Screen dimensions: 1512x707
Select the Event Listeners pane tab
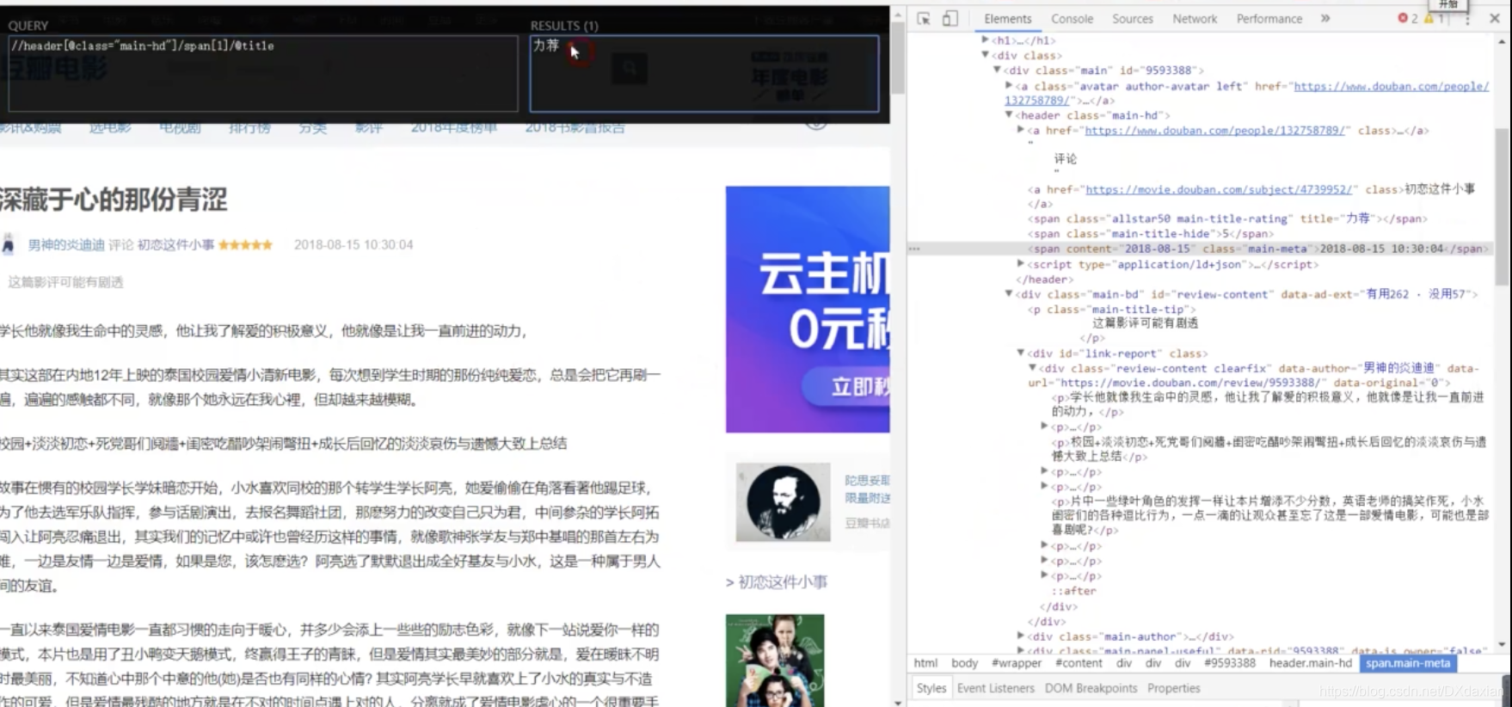pyautogui.click(x=995, y=688)
